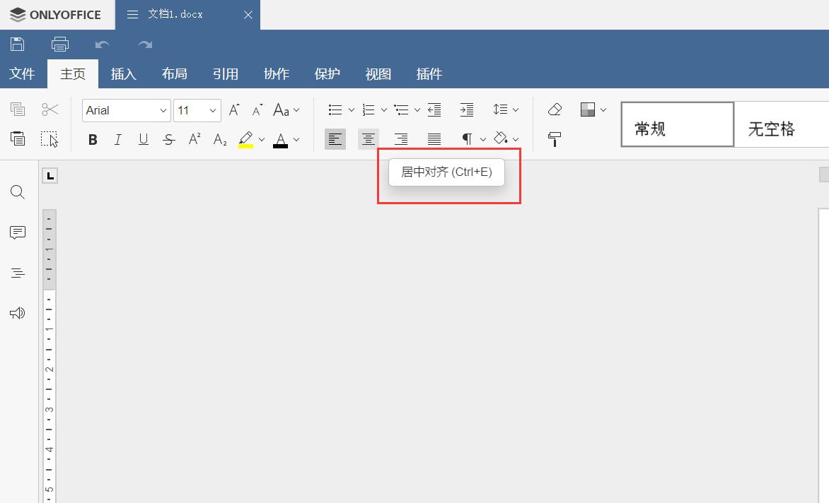
Task: Open the numbered list dropdown arrow
Action: coord(384,110)
